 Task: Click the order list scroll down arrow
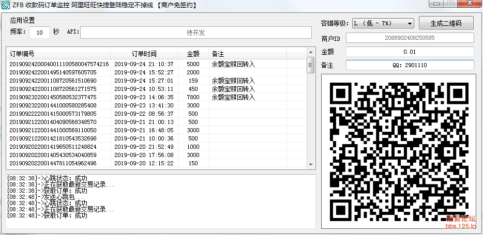point(311,165)
